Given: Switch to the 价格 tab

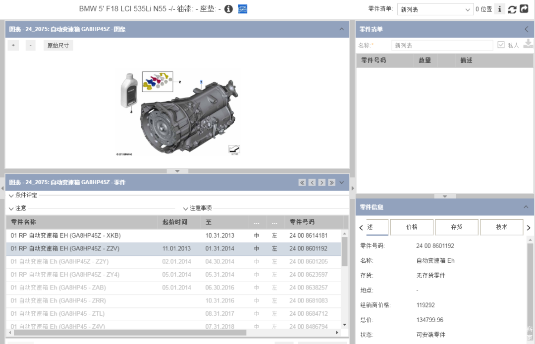Looking at the screenshot, I should [412, 227].
